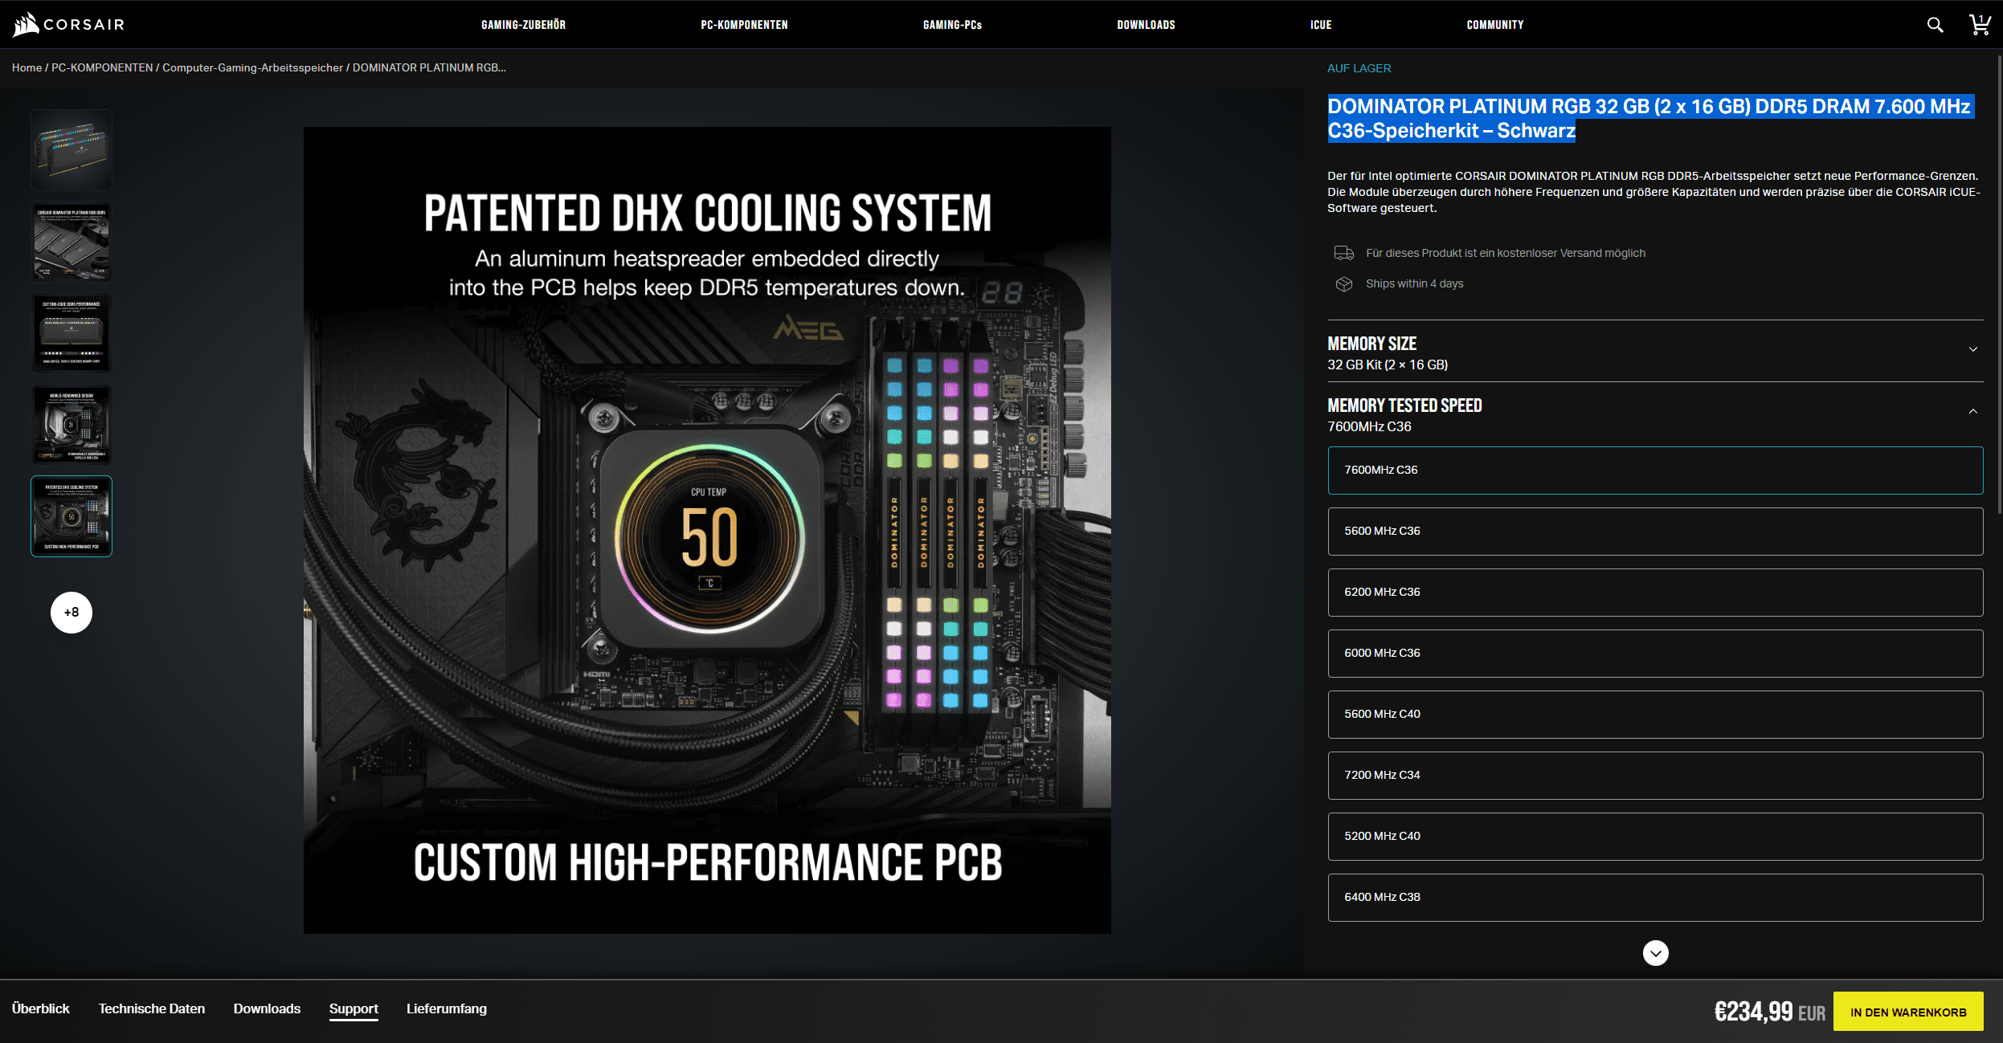The image size is (2003, 1043).
Task: Select 5600 MHz C40 speed option
Action: (x=1655, y=715)
